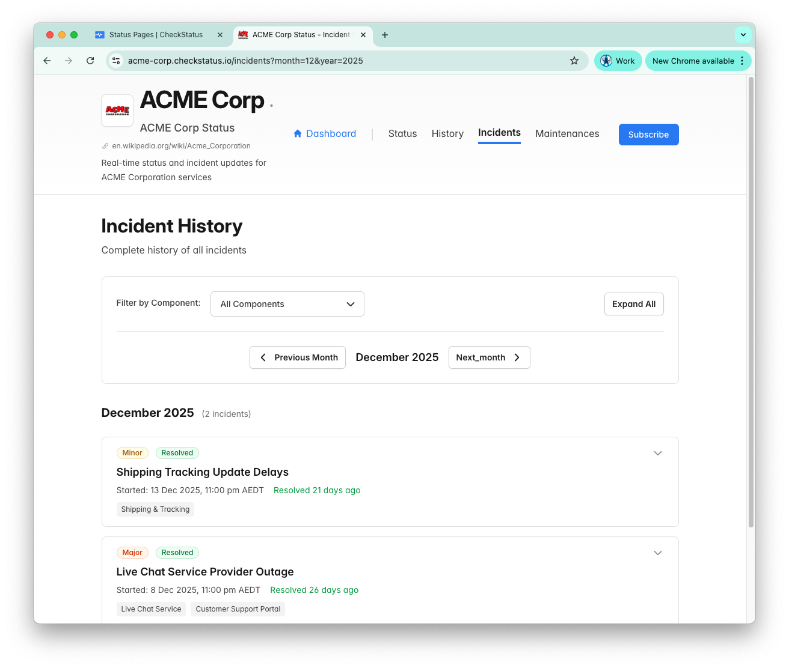The height and width of the screenshot is (668, 789).
Task: Bookmark this page with the star
Action: point(574,61)
